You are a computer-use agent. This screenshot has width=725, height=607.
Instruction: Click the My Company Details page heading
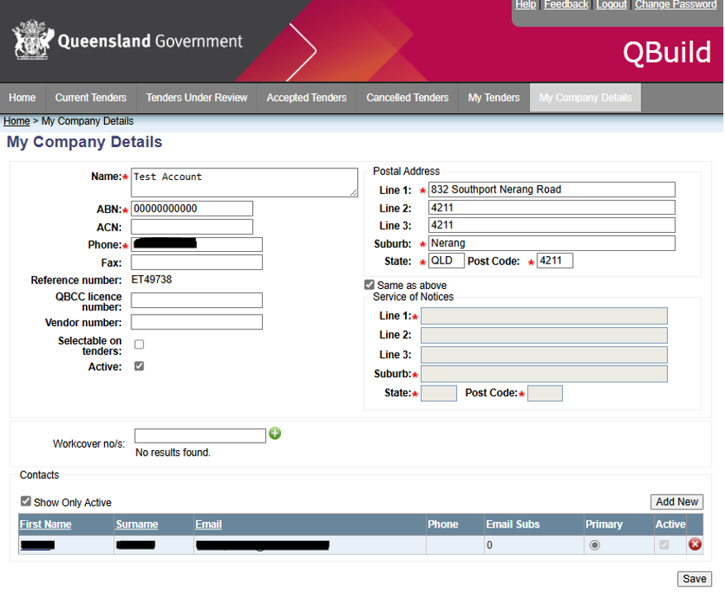point(84,142)
